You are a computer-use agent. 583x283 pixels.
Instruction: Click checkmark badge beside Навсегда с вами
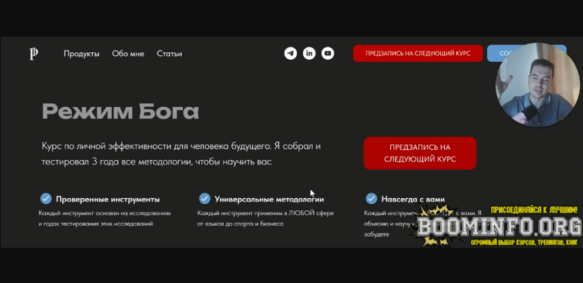[371, 198]
